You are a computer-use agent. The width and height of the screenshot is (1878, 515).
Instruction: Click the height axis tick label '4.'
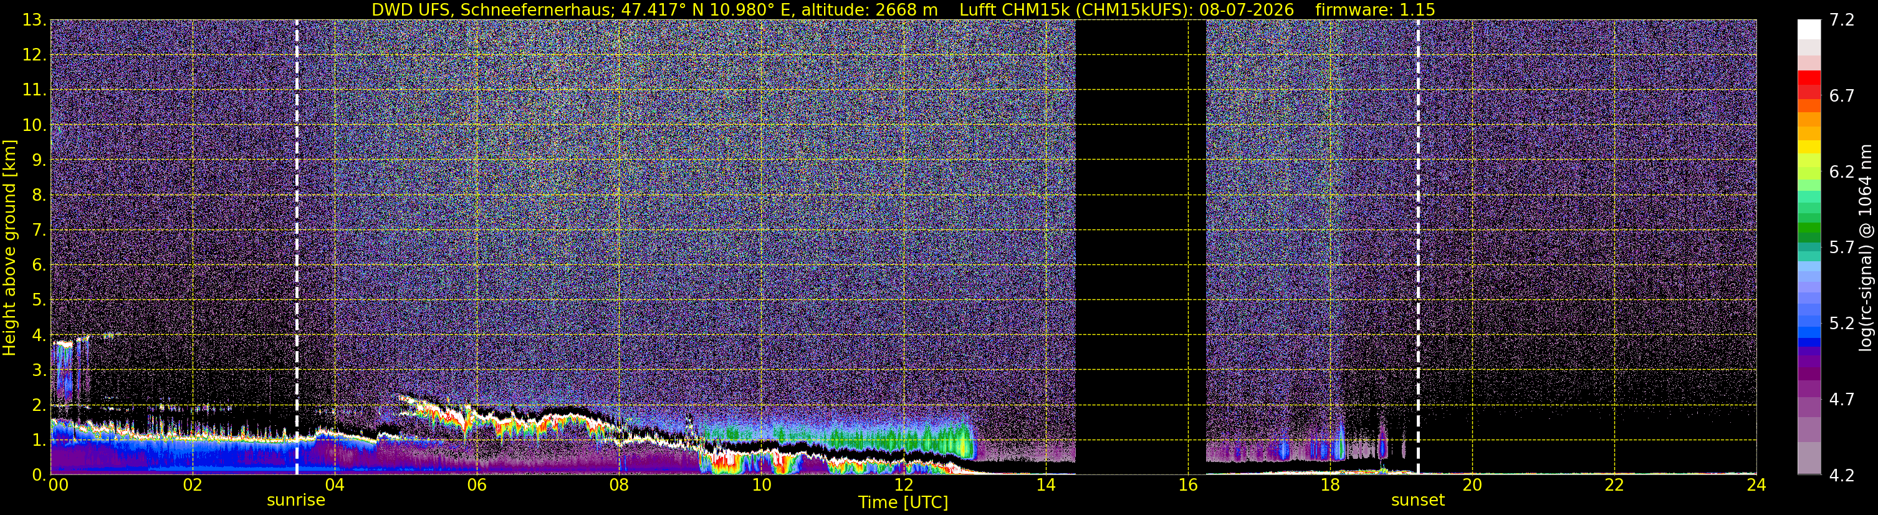point(39,335)
